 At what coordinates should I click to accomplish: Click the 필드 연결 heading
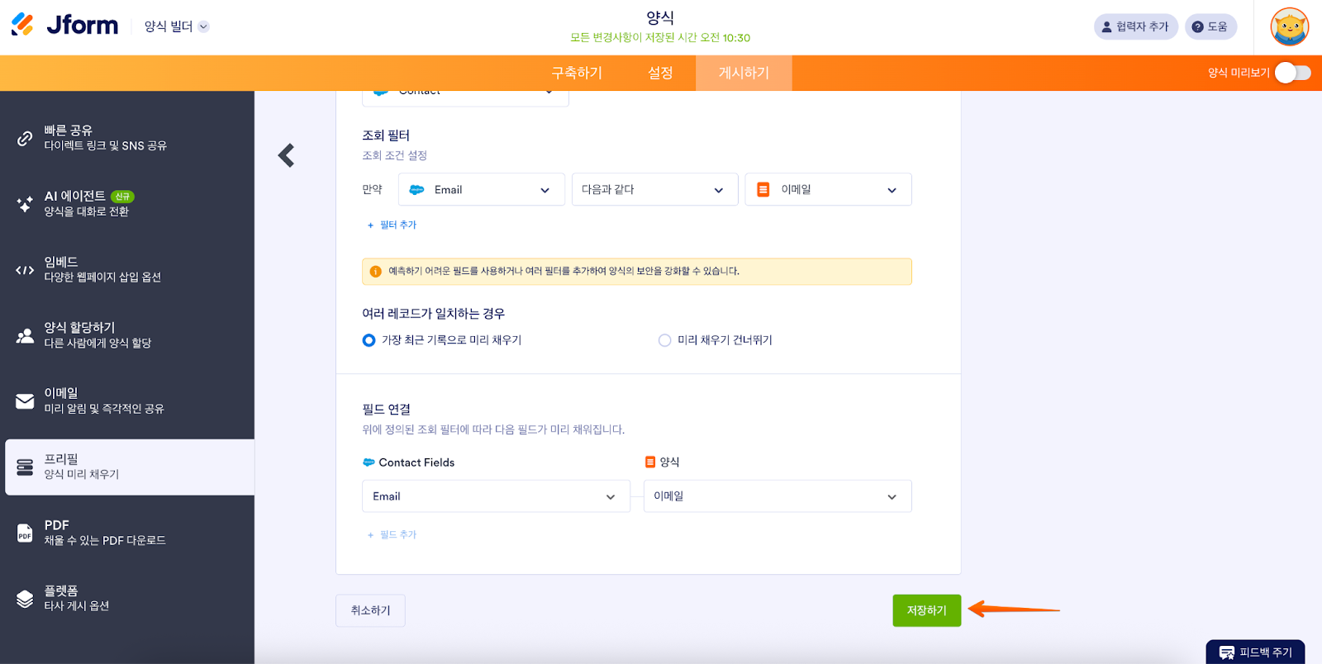[387, 410]
